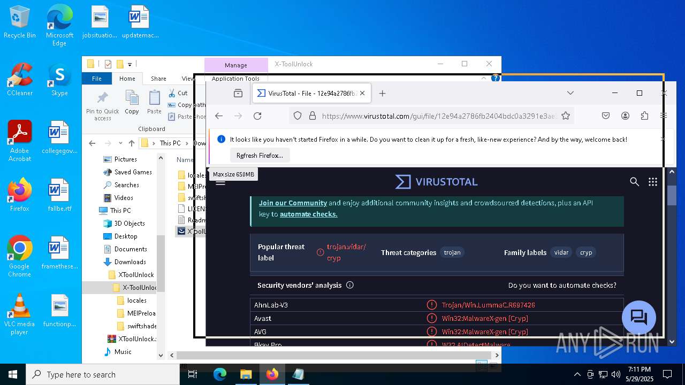Open VirusTotal chat bubble widget
This screenshot has height=385, width=685.
[x=639, y=317]
